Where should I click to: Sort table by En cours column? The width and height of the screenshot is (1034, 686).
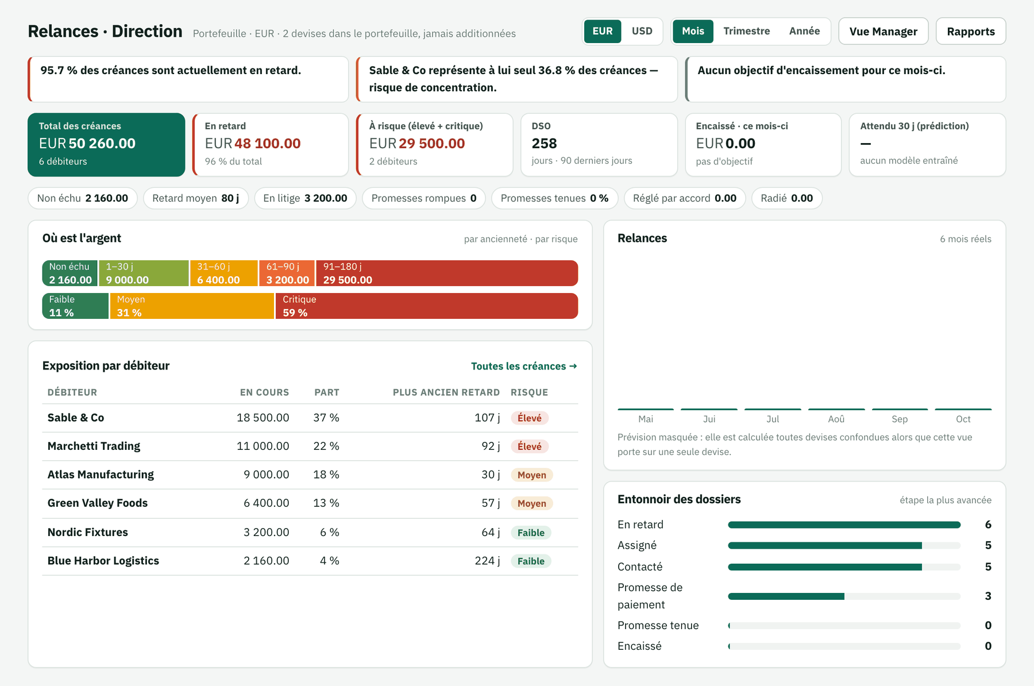pos(264,392)
